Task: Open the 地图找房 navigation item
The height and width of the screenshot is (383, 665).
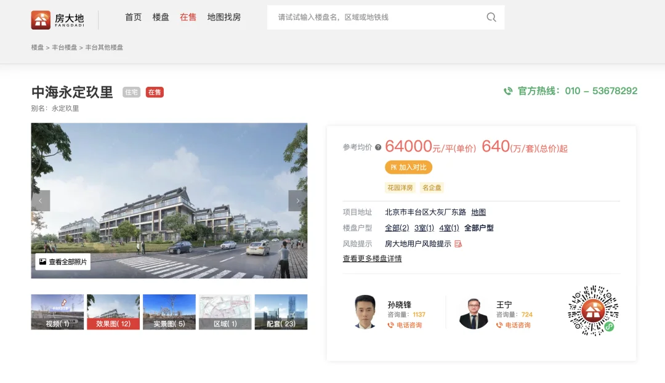Action: (224, 17)
